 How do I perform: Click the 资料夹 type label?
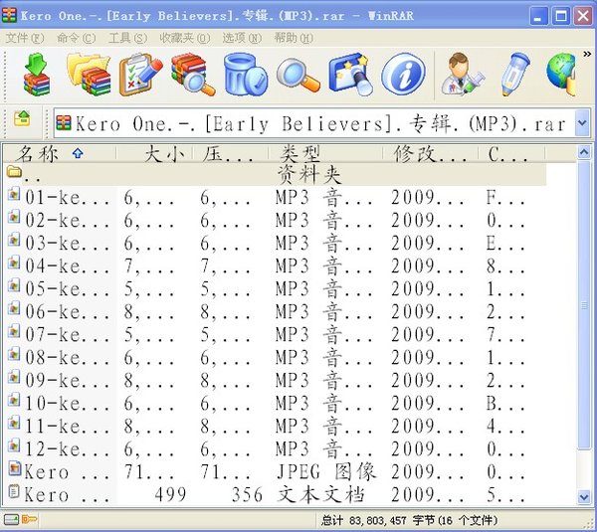[309, 175]
